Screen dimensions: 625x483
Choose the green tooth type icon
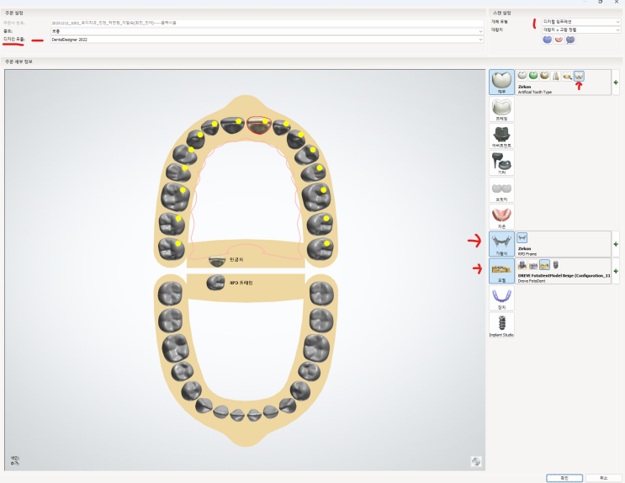point(533,76)
